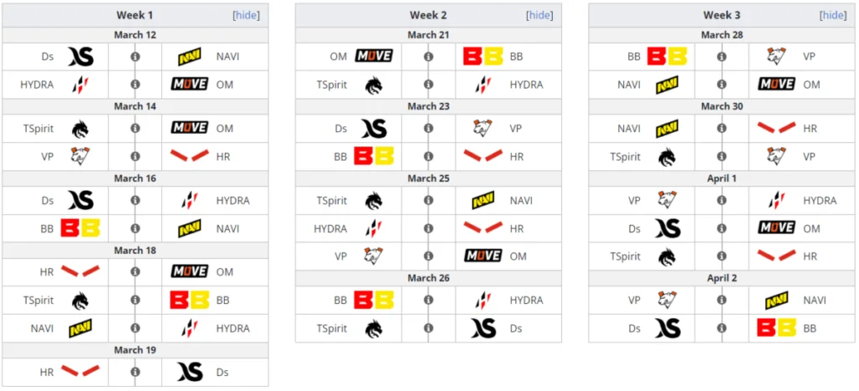Collapse Week 2 using hide link
This screenshot has height=391, width=859.
click(x=539, y=15)
